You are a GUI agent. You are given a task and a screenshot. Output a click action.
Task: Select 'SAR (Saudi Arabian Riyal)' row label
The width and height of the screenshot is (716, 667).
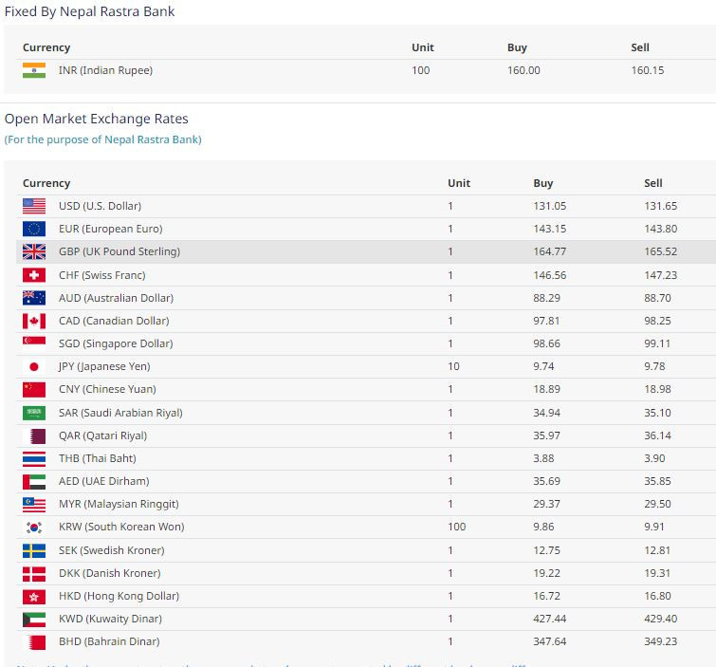coord(120,413)
